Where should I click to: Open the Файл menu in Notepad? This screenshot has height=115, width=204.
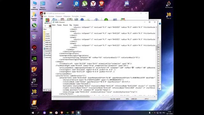54,25
